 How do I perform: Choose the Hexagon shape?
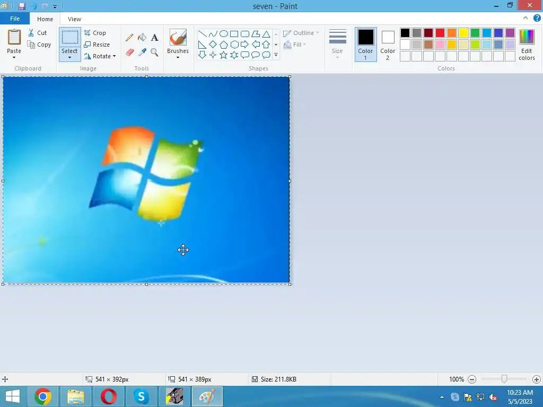[234, 45]
